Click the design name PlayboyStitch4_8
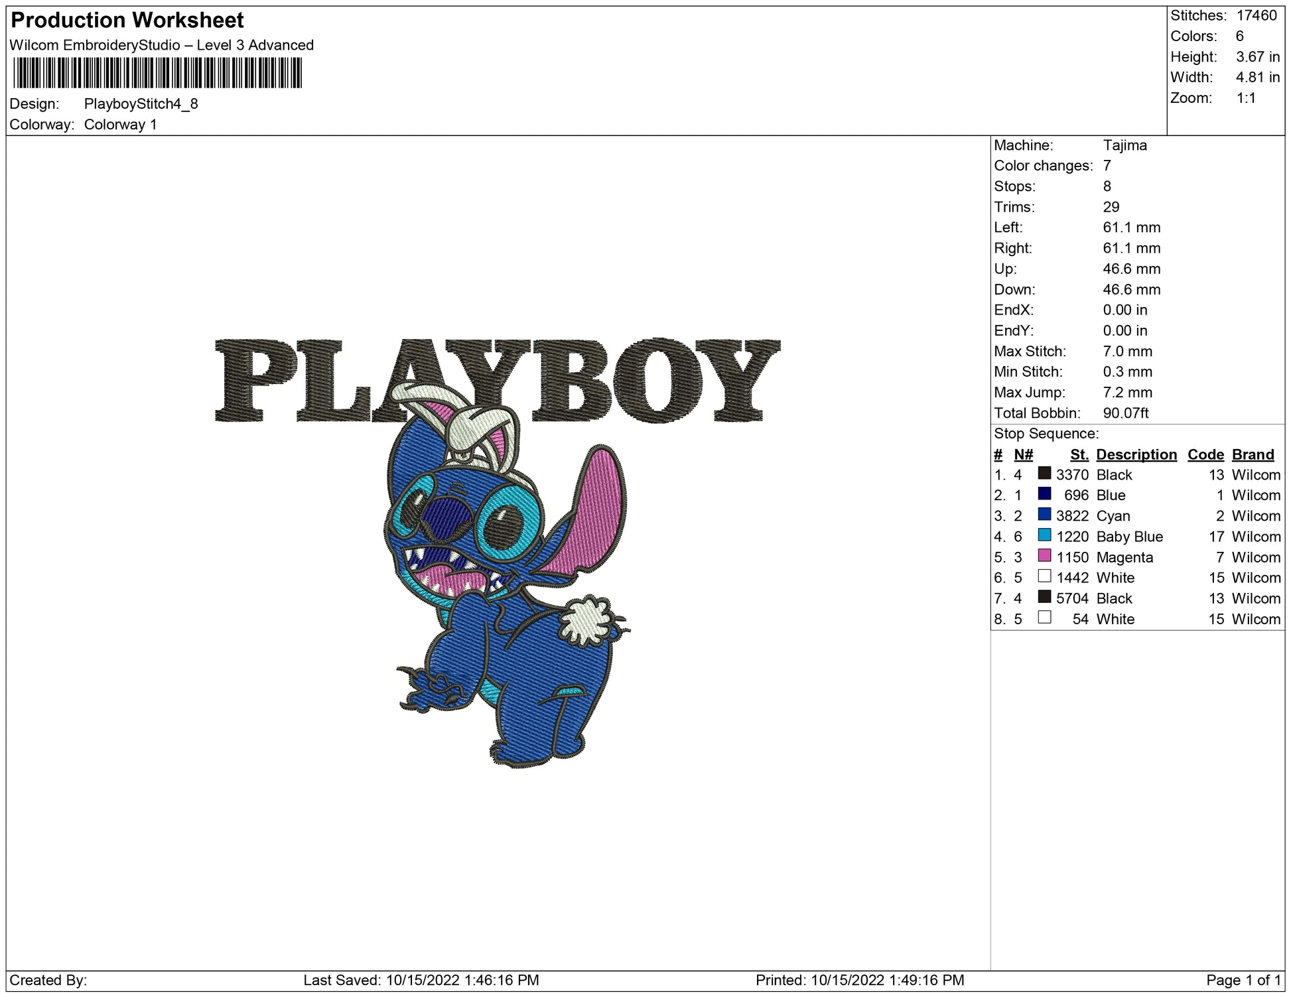 click(141, 104)
